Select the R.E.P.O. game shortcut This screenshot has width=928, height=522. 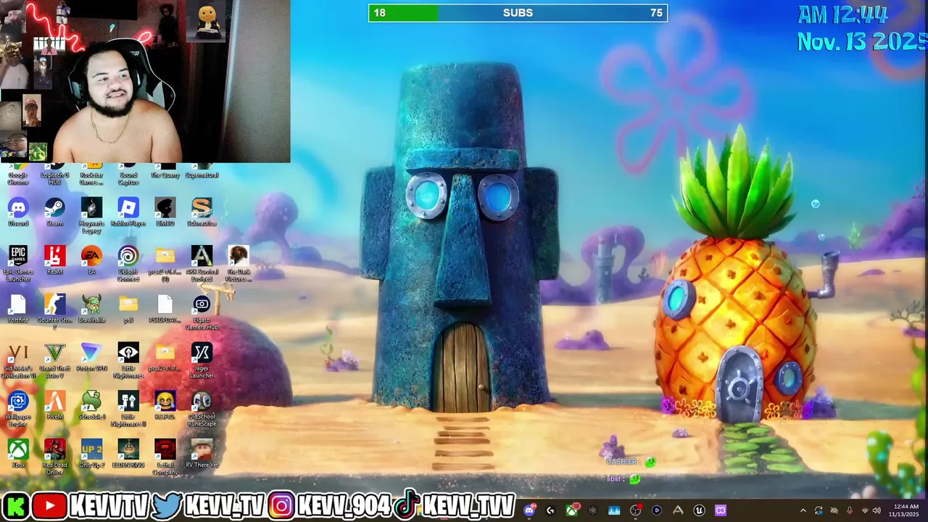(165, 405)
